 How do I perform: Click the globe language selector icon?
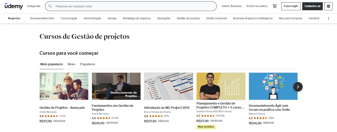(x=328, y=6)
